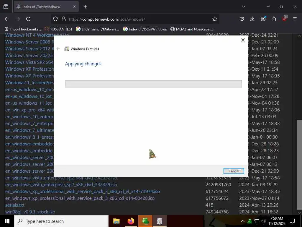Image resolution: width=302 pixels, height=227 pixels.
Task: Switch to Firefox in the taskbar
Action: pyautogui.click(x=131, y=221)
